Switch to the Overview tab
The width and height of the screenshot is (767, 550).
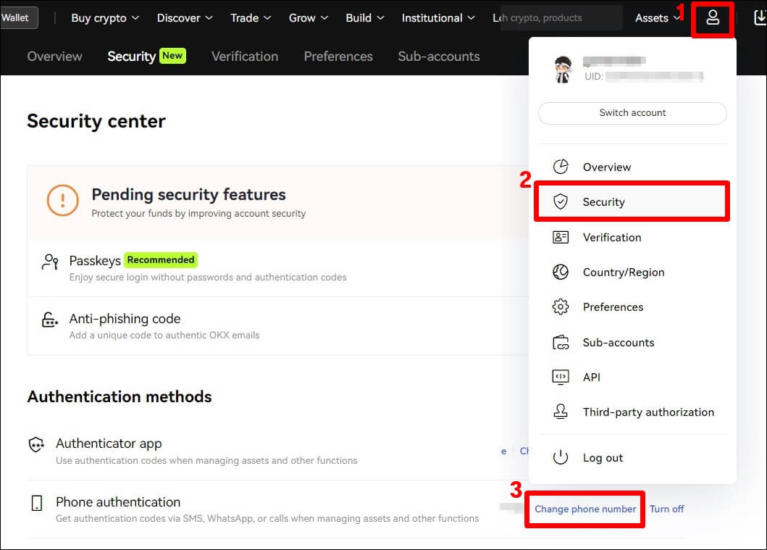55,57
